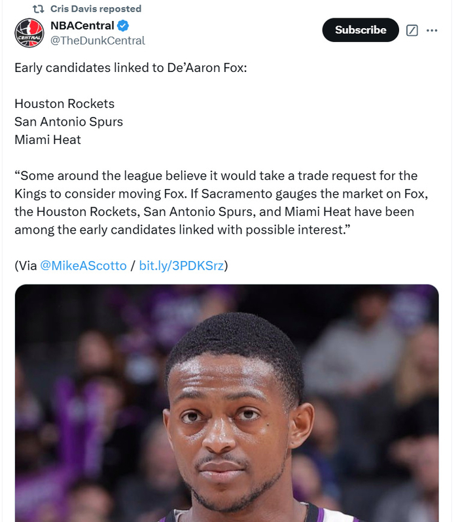Click the quoted paragraph about the Kings
This screenshot has width=458, height=522.
coord(216,203)
